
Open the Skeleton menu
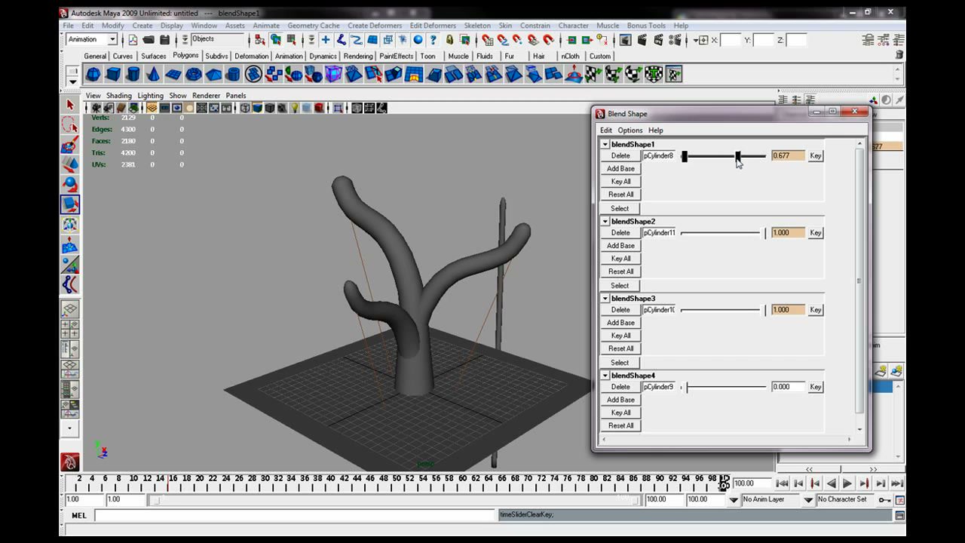476,26
